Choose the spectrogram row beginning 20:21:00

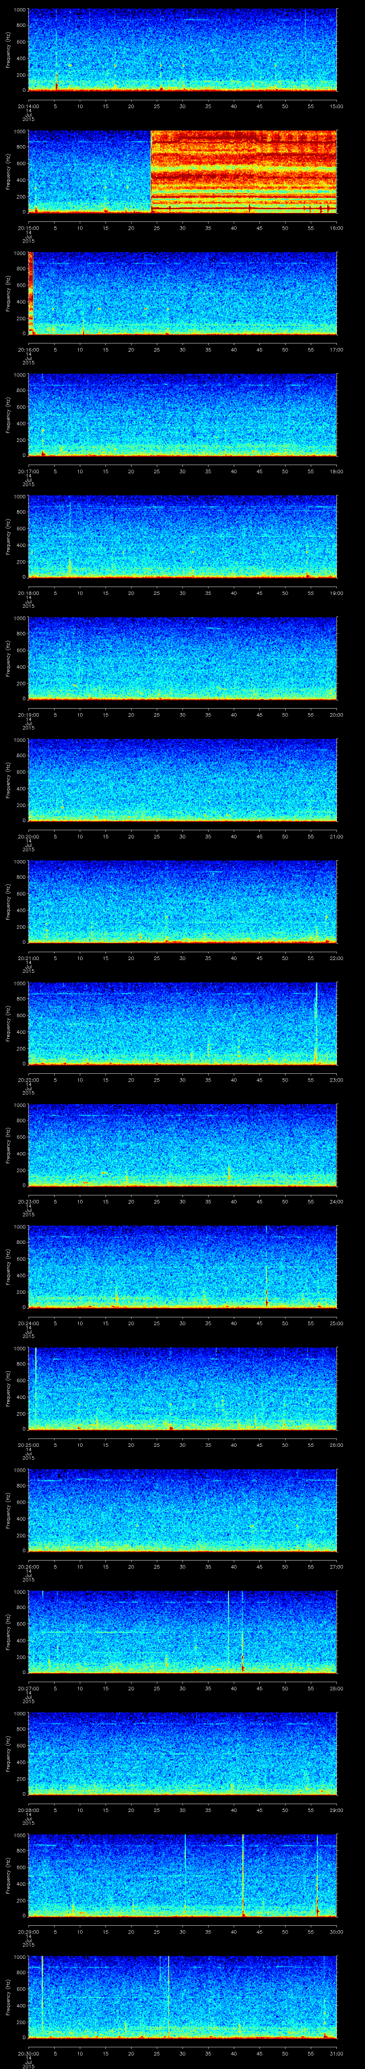[x=183, y=902]
